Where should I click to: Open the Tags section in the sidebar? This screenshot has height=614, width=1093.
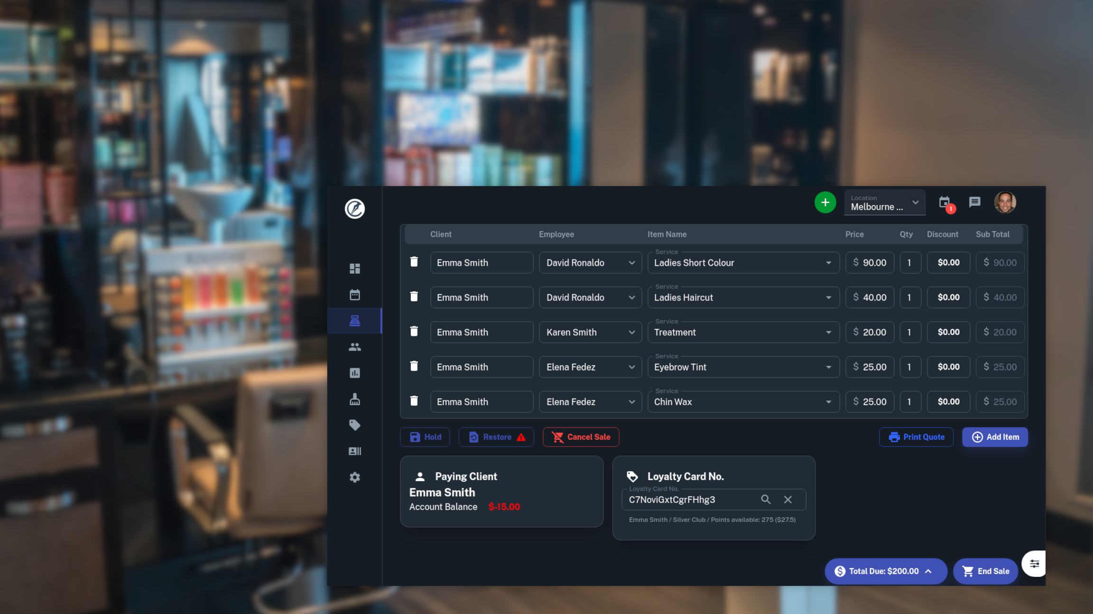pyautogui.click(x=354, y=425)
